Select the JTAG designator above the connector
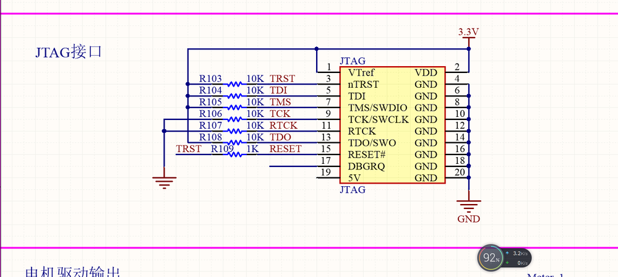 353,61
